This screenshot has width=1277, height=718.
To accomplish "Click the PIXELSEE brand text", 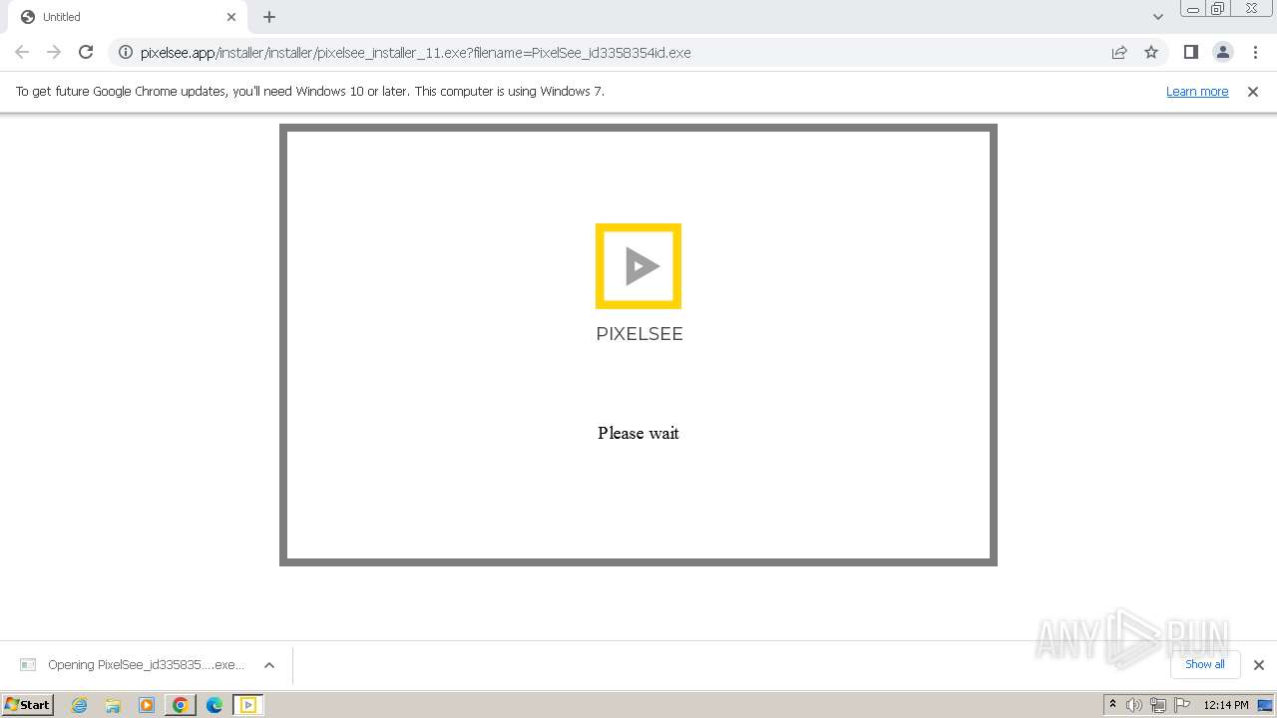I will 639,334.
